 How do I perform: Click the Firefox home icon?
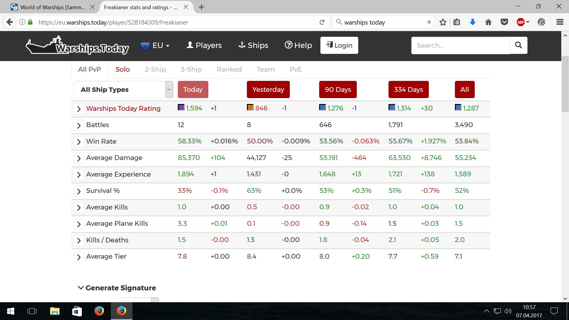point(488,22)
